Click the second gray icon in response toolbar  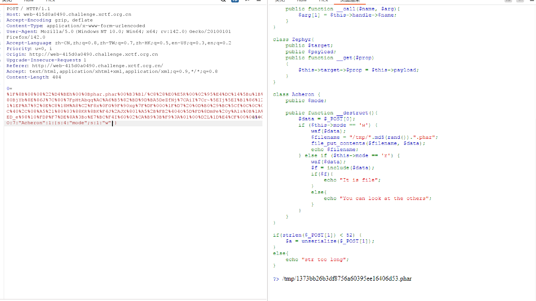click(520, 1)
